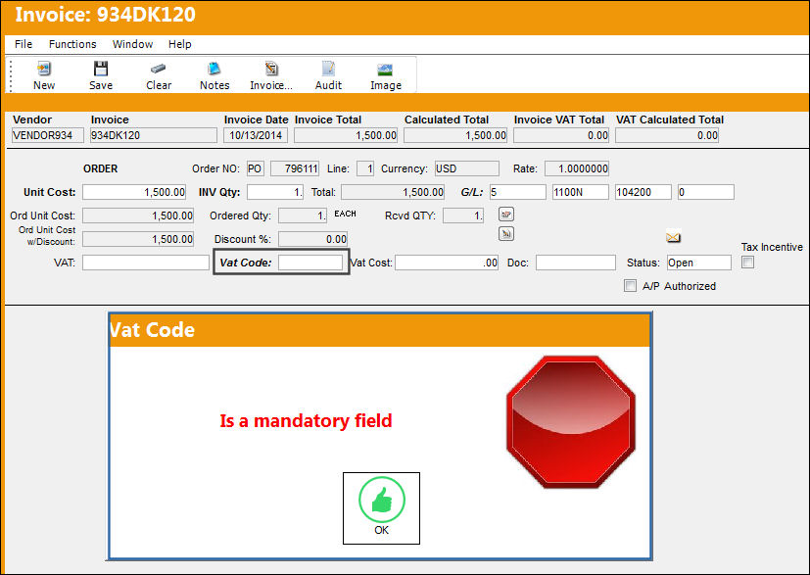Click the empty Vat Code input field
Screen dimensions: 810x575
[310, 263]
